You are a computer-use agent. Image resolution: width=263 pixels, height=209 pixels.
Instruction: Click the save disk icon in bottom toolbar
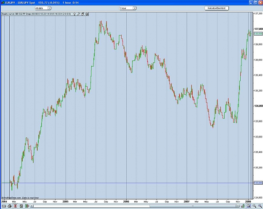(21, 206)
